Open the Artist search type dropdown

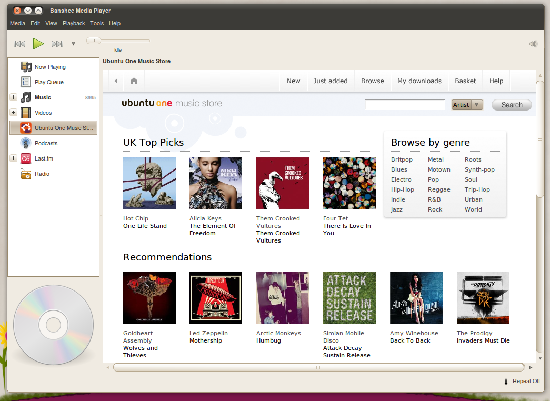coord(467,105)
